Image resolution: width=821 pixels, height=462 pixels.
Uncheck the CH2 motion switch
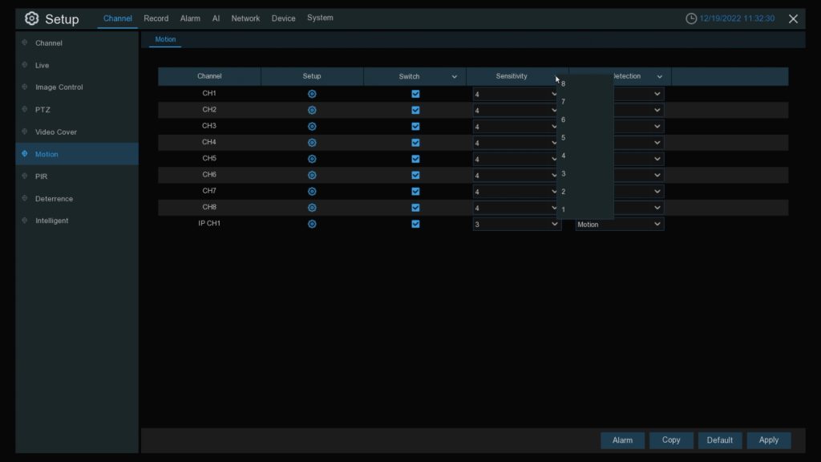415,110
